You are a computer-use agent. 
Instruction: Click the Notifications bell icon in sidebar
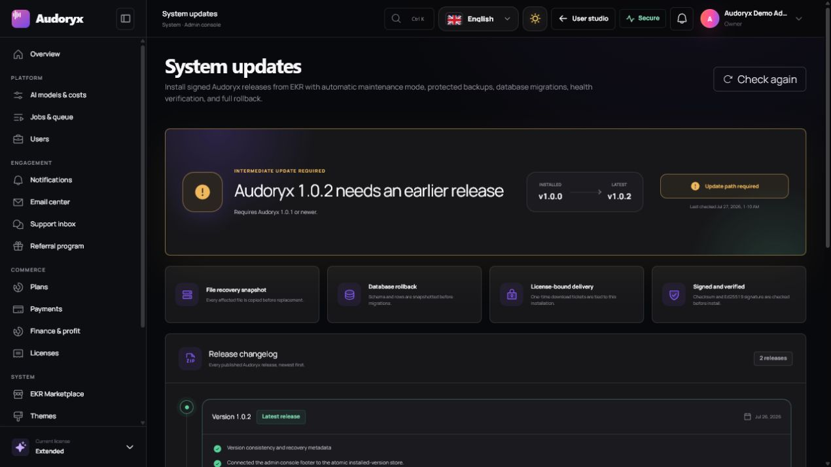[18, 180]
